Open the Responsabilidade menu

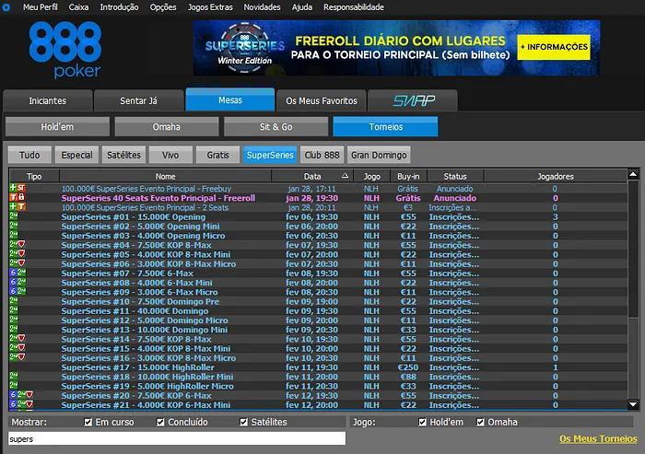(x=353, y=7)
